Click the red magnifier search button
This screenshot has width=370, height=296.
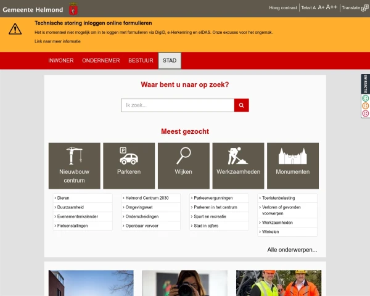pos(241,105)
